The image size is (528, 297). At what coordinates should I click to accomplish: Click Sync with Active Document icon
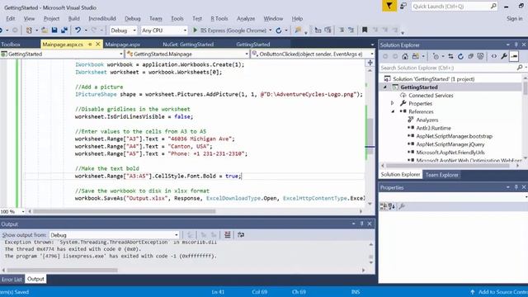pos(450,56)
